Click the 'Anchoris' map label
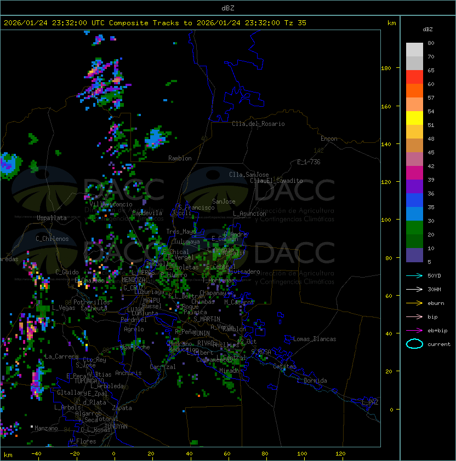The width and height of the screenshot is (456, 461). (x=128, y=373)
